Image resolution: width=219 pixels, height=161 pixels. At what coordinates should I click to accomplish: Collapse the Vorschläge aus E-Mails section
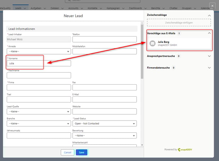click(209, 33)
